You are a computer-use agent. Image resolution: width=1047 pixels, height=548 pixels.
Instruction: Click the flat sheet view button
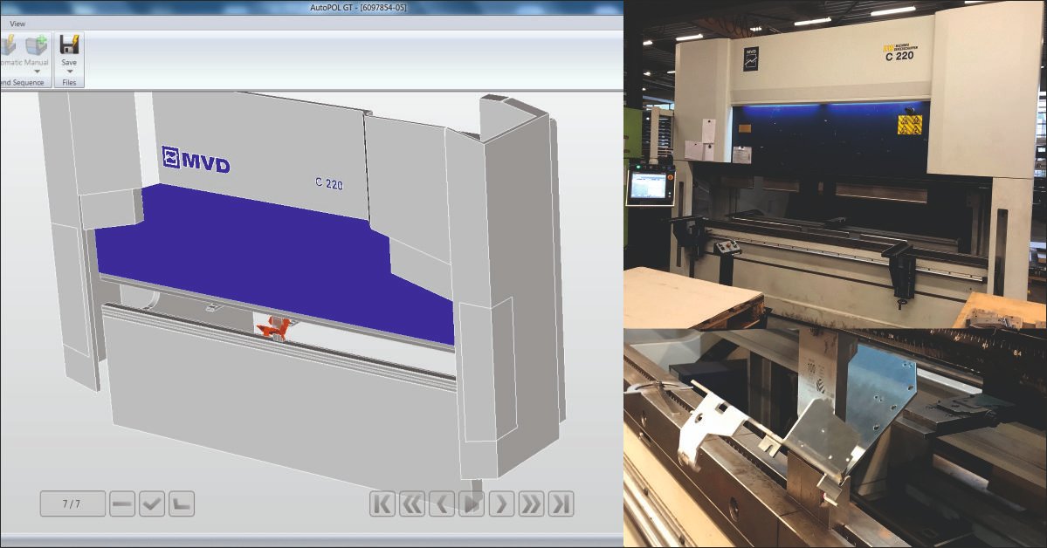click(x=122, y=504)
